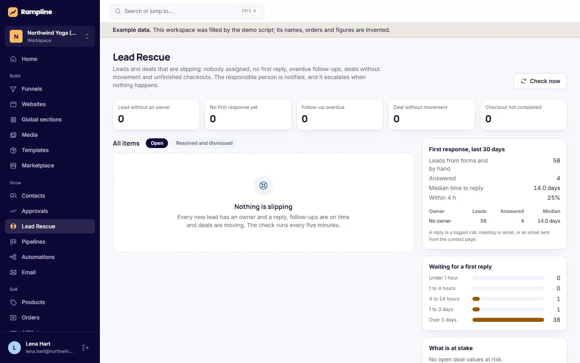Click the Marketplace storefront icon
Image resolution: width=580 pixels, height=363 pixels.
(x=13, y=165)
